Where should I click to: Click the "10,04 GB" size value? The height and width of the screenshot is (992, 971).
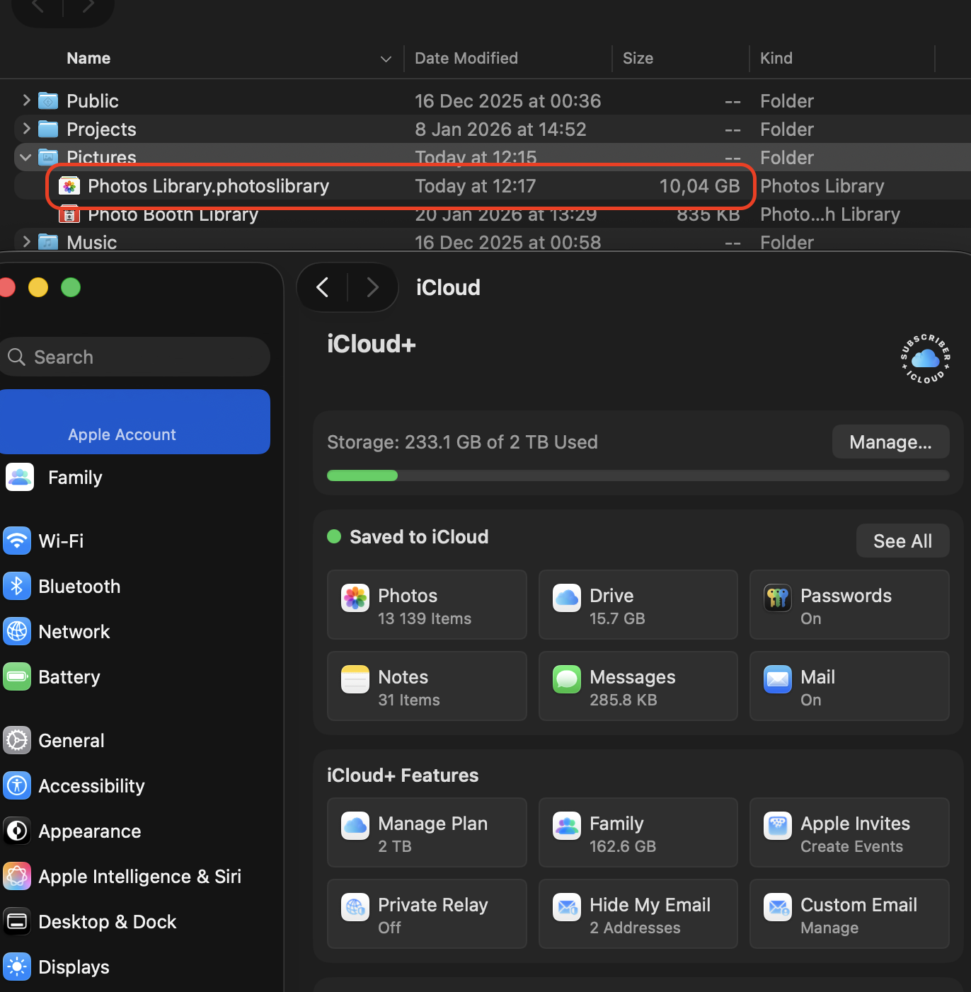[x=699, y=186]
